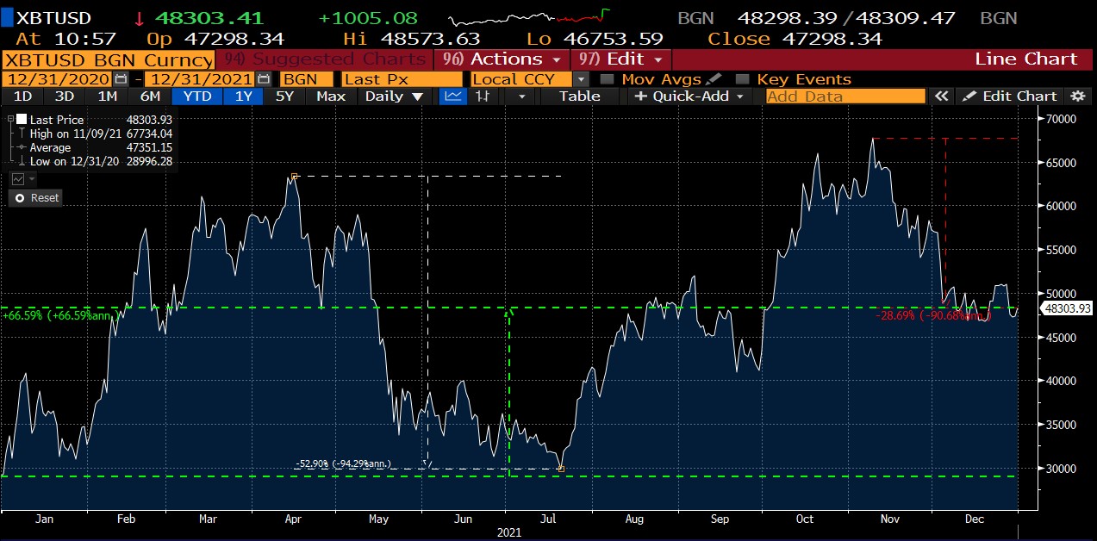This screenshot has width=1097, height=541.
Task: Click the orange drawdown end marker at July low
Action: [x=561, y=469]
